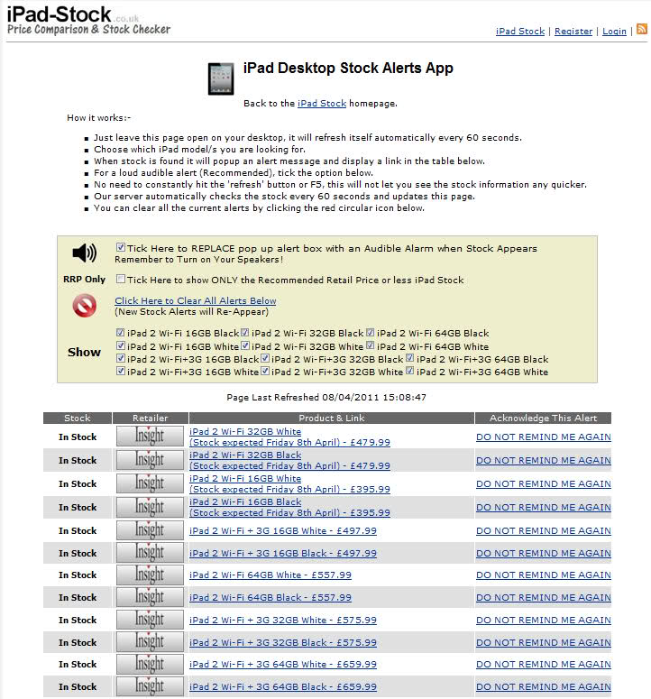The width and height of the screenshot is (651, 699).
Task: Uncheck iPad 2 Wi-Fi+3G 64GB White filter
Action: (409, 371)
